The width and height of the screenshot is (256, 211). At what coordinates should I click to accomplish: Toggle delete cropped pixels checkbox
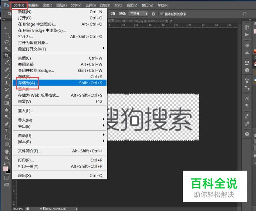pos(162,14)
